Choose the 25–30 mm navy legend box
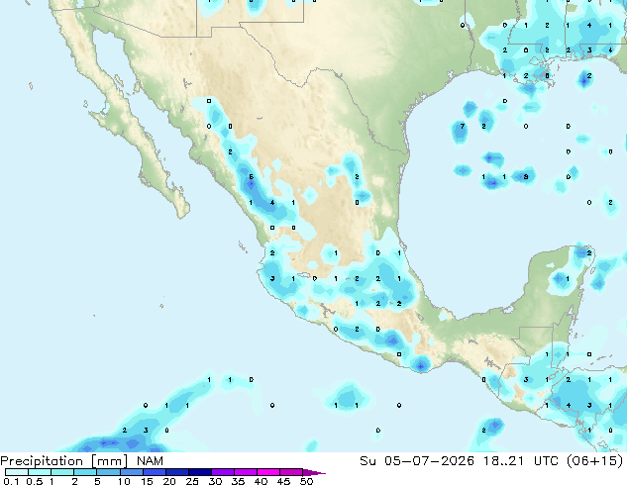The image size is (628, 485). tap(199, 472)
